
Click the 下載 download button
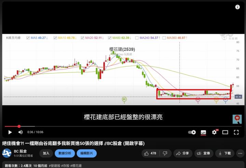(x=225, y=153)
